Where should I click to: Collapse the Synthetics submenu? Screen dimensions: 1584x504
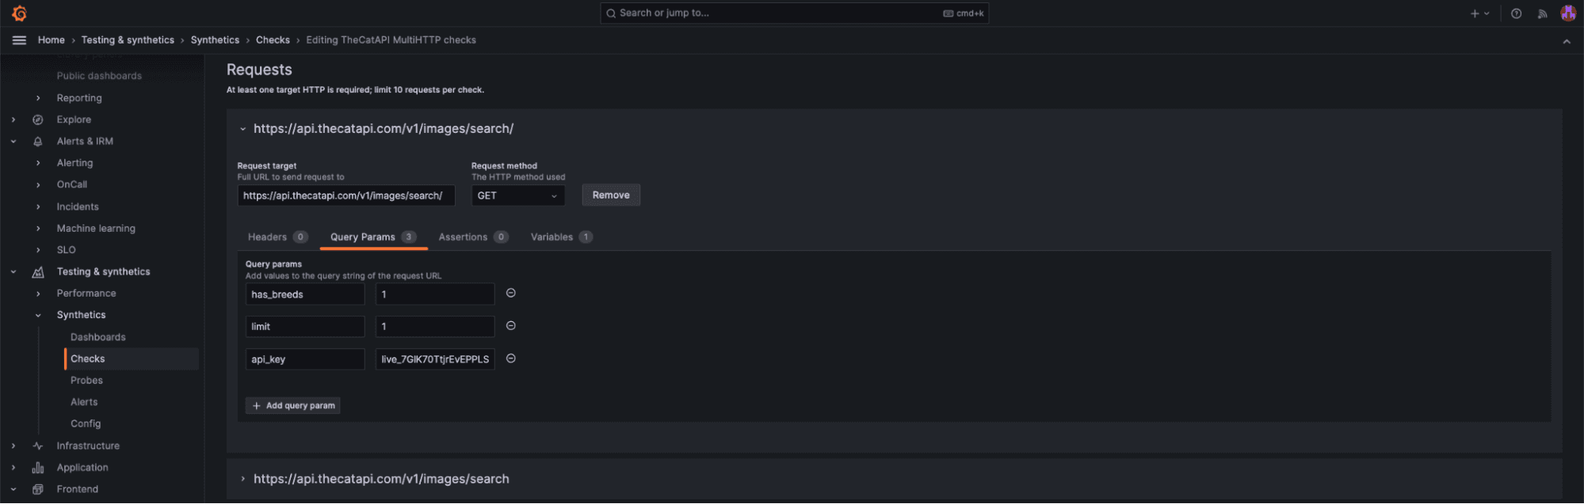[38, 316]
